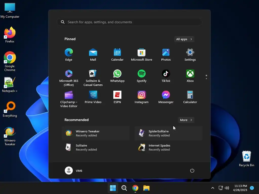The height and width of the screenshot is (194, 259).
Task: Open TikTok app
Action: click(166, 76)
